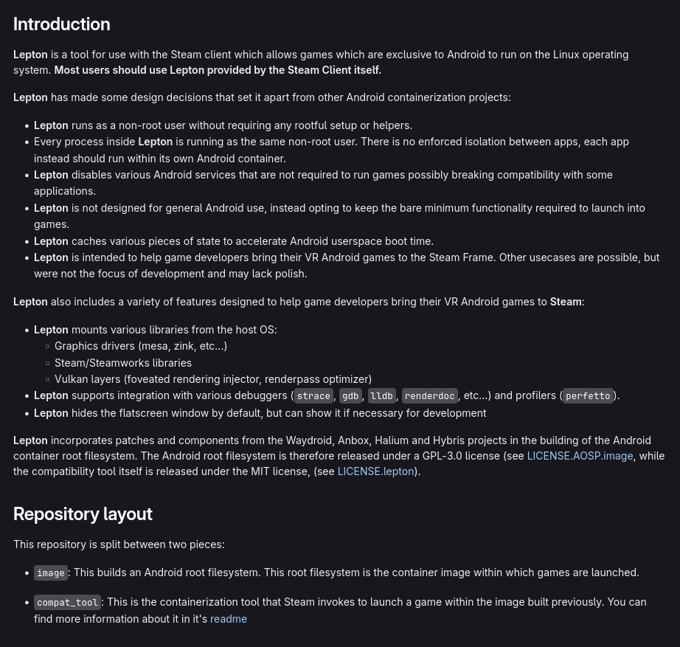The width and height of the screenshot is (680, 647).
Task: Click the Graphics drivers sub-bullet
Action: [x=141, y=346]
